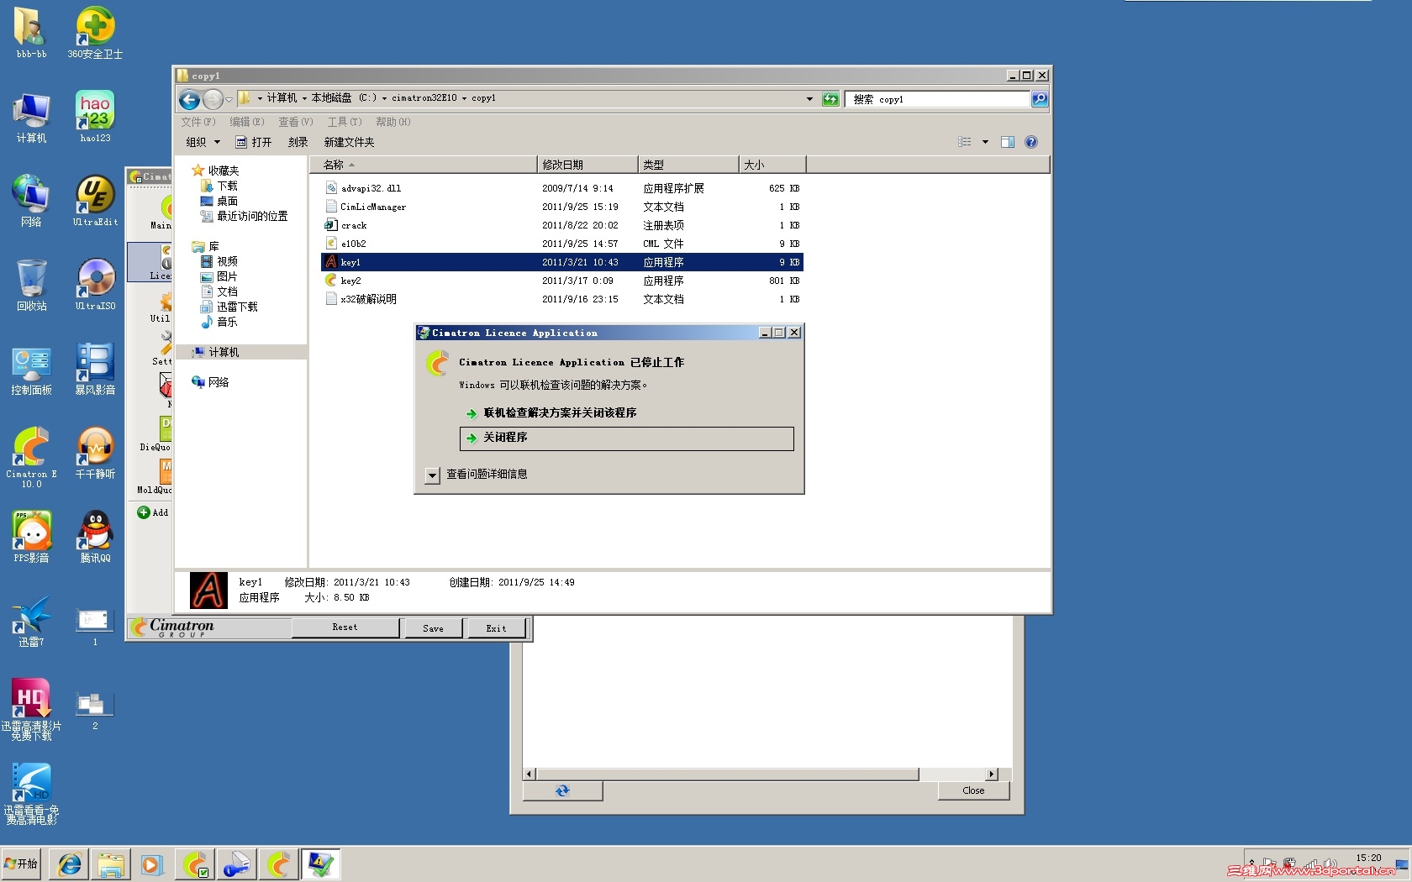The height and width of the screenshot is (882, 1412).
Task: Sort files by 修改日期 column header
Action: click(x=587, y=165)
